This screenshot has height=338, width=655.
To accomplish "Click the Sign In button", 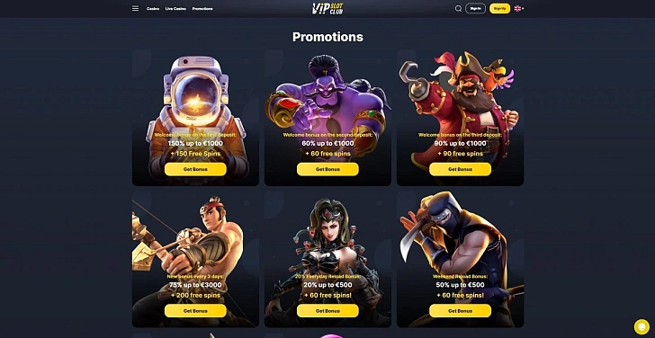I will [x=475, y=8].
